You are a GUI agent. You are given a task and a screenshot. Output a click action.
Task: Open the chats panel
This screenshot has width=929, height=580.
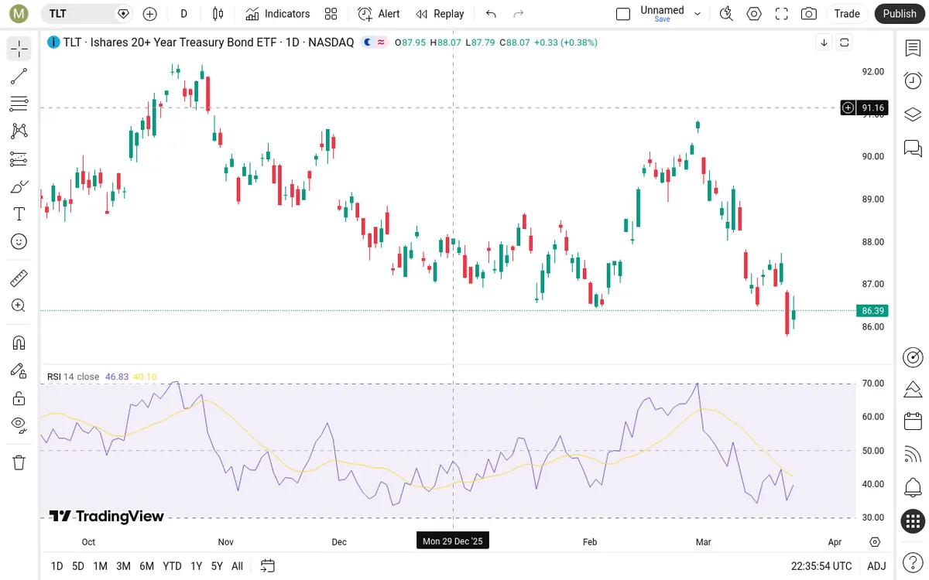pos(913,148)
